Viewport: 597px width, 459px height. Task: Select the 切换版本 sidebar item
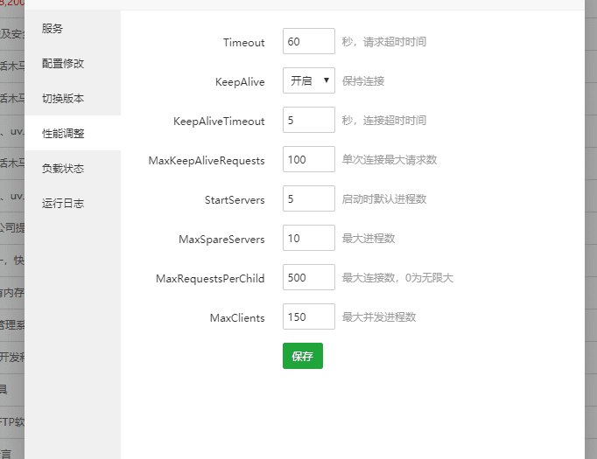pos(63,99)
